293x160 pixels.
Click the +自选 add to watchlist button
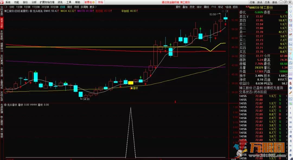(x=228, y=7)
